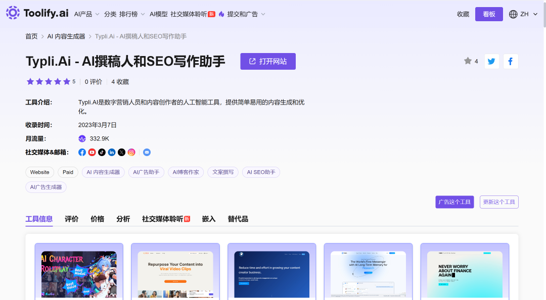This screenshot has height=300, width=546.
Task: Switch to the 评价 tab
Action: coord(72,219)
